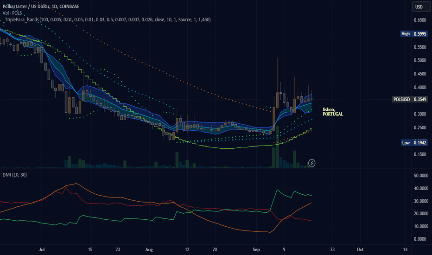
Task: Click the 0.1942 low price value
Action: 420,142
